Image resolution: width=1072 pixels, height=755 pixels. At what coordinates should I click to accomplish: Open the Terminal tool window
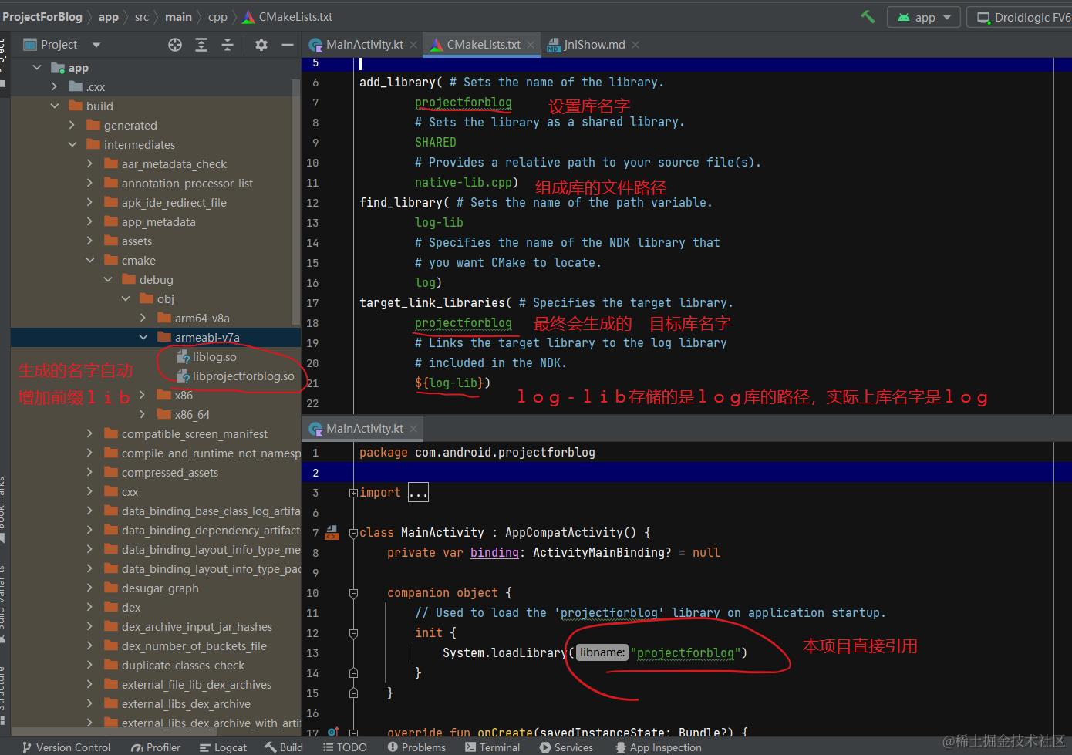[x=492, y=747]
